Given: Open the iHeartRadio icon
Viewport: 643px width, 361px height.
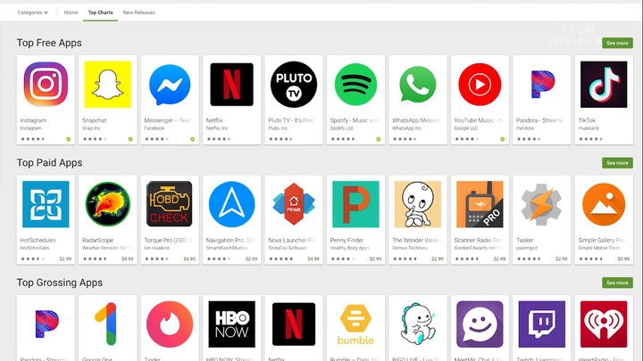Looking at the screenshot, I should click(604, 324).
